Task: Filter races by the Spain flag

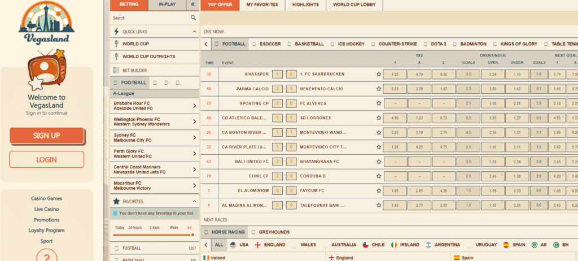Action: (506, 245)
